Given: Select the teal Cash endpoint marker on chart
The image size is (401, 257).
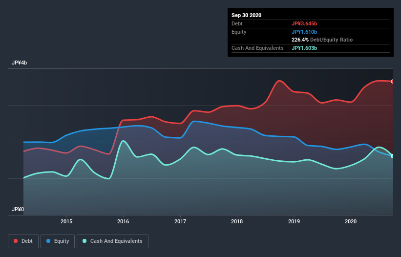Looking at the screenshot, I should pos(393,156).
